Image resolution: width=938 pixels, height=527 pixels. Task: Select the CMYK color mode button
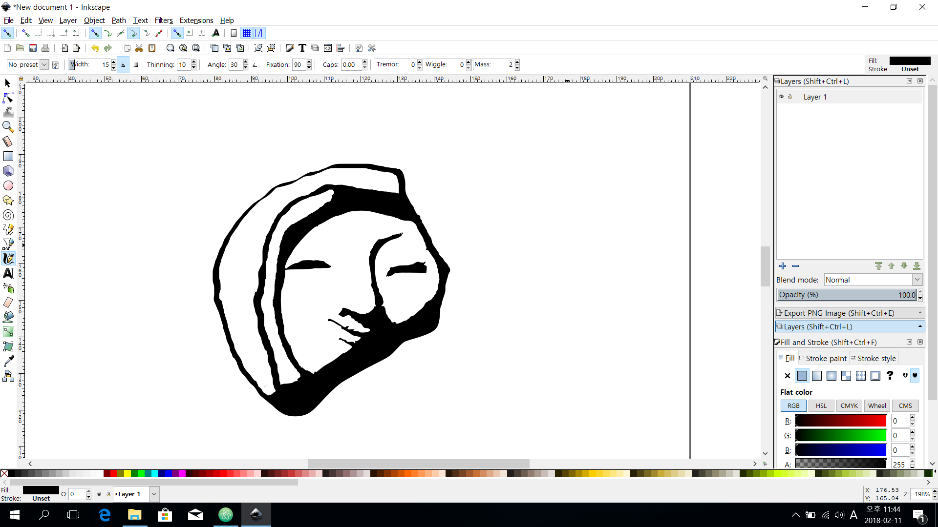(x=849, y=405)
